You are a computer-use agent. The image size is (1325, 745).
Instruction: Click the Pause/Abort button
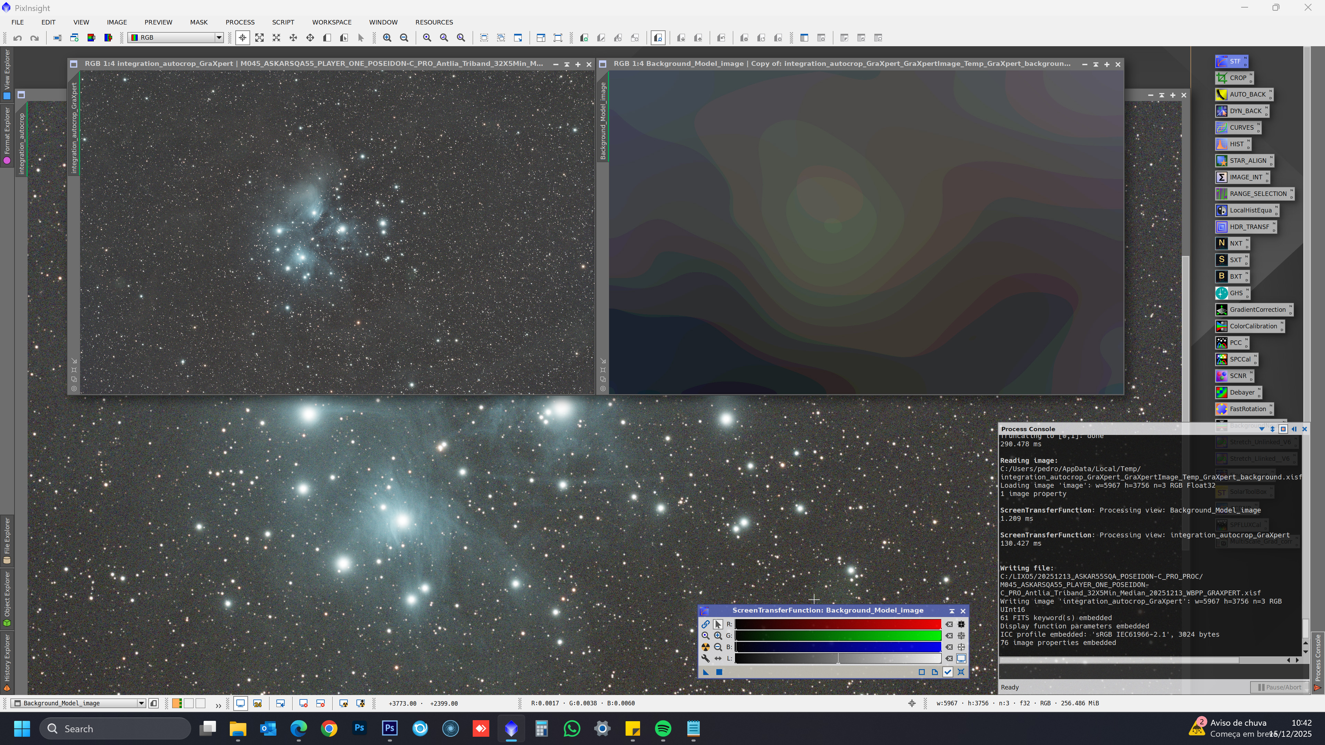pos(1279,687)
